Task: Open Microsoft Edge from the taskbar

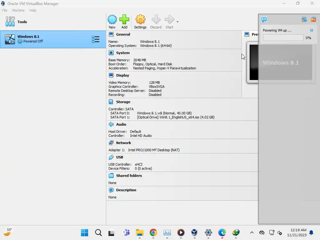Action: (222, 232)
